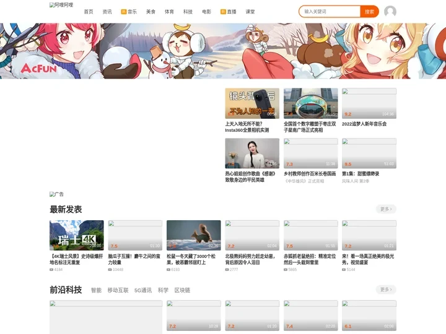Open the Insta360 camera video thumbnail

[x=252, y=103]
